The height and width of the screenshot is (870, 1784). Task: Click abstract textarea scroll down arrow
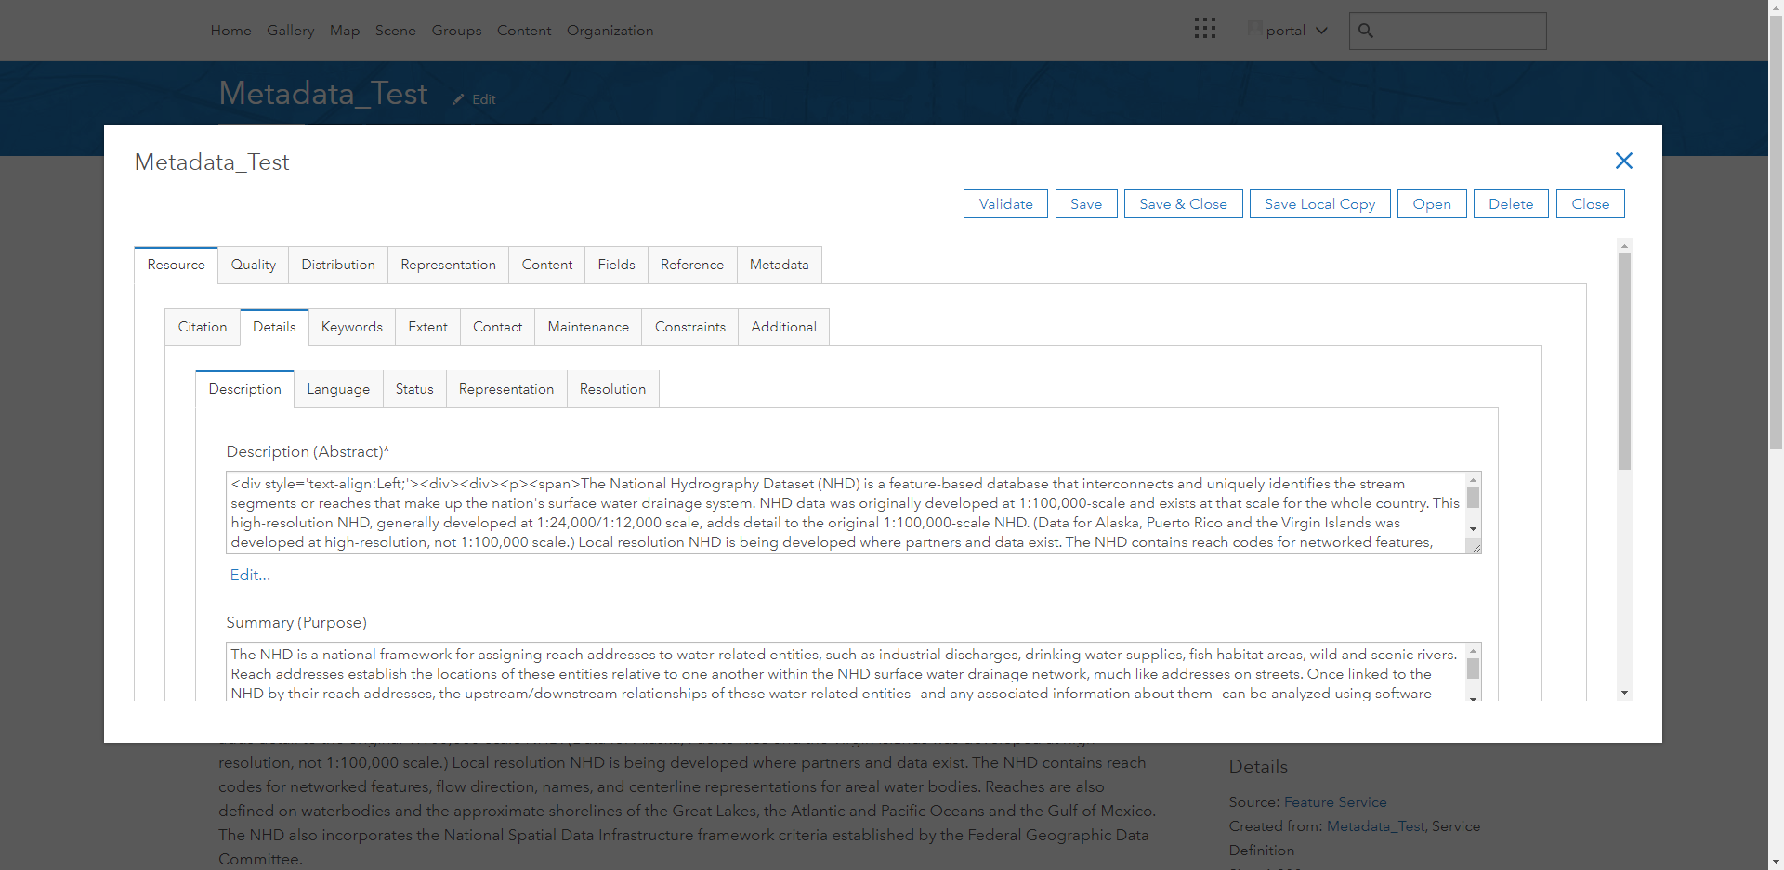tap(1473, 529)
